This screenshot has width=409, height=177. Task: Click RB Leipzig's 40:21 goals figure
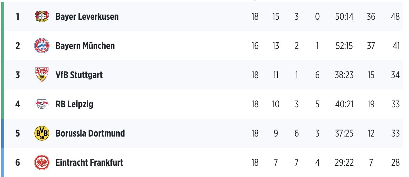pyautogui.click(x=344, y=104)
